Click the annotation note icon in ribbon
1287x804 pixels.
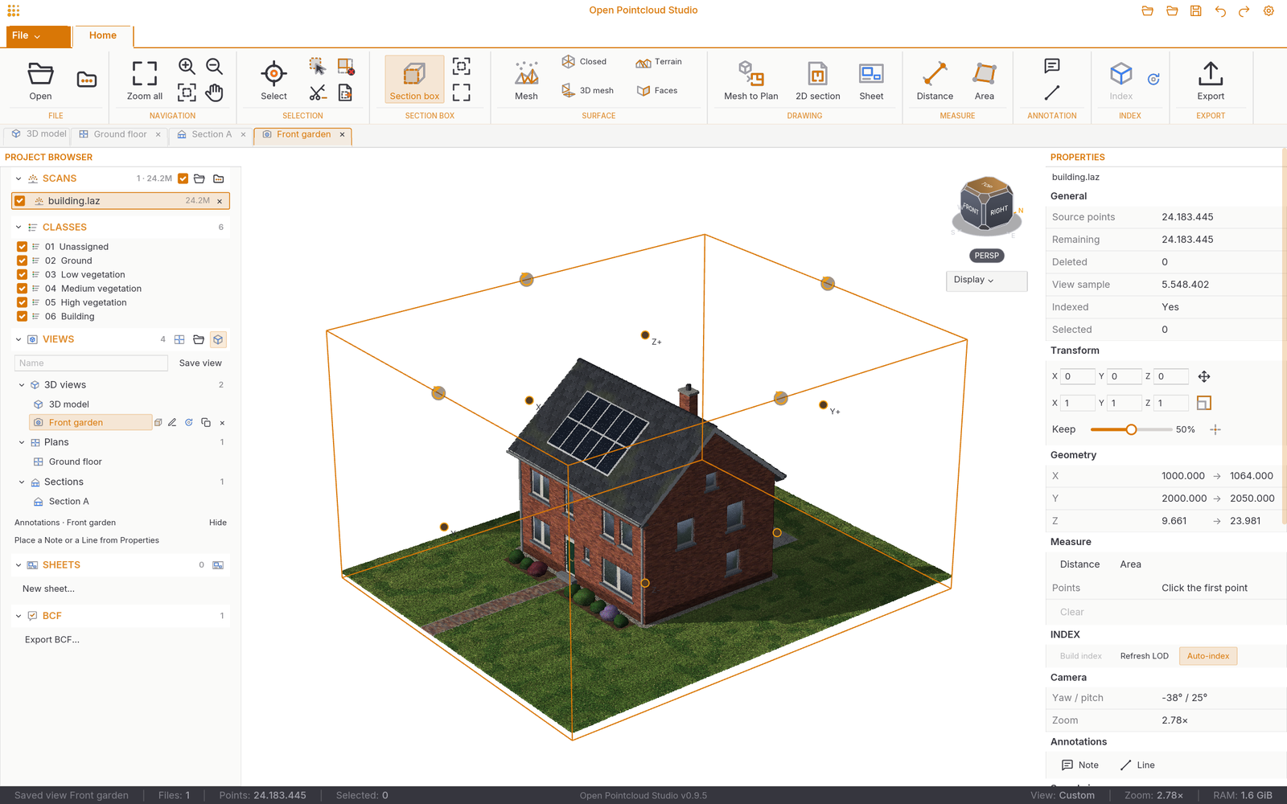(1051, 66)
